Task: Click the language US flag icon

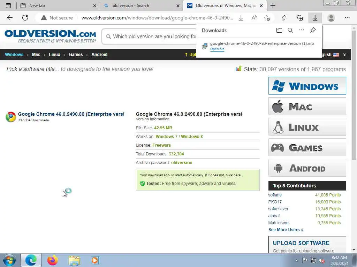Action: (336, 55)
